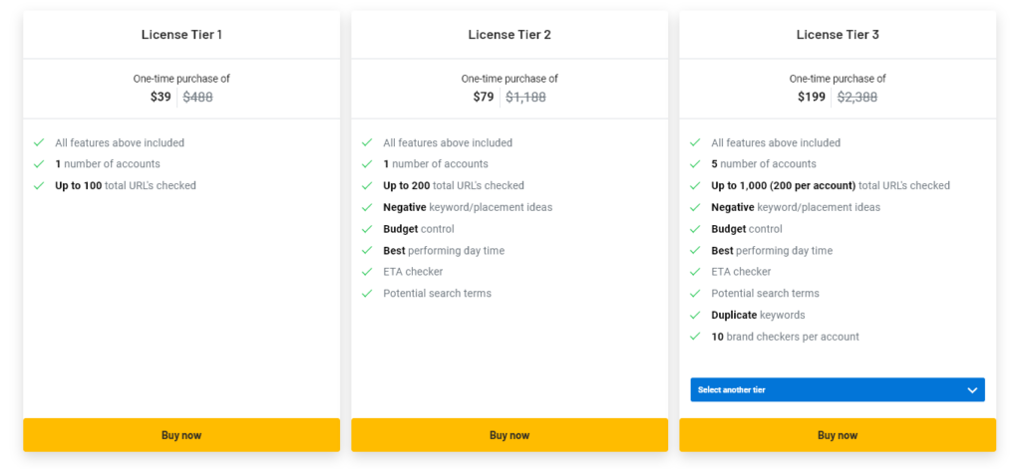Purchase License Tier 3 via Buy now
The image size is (1021, 469).
tap(838, 435)
